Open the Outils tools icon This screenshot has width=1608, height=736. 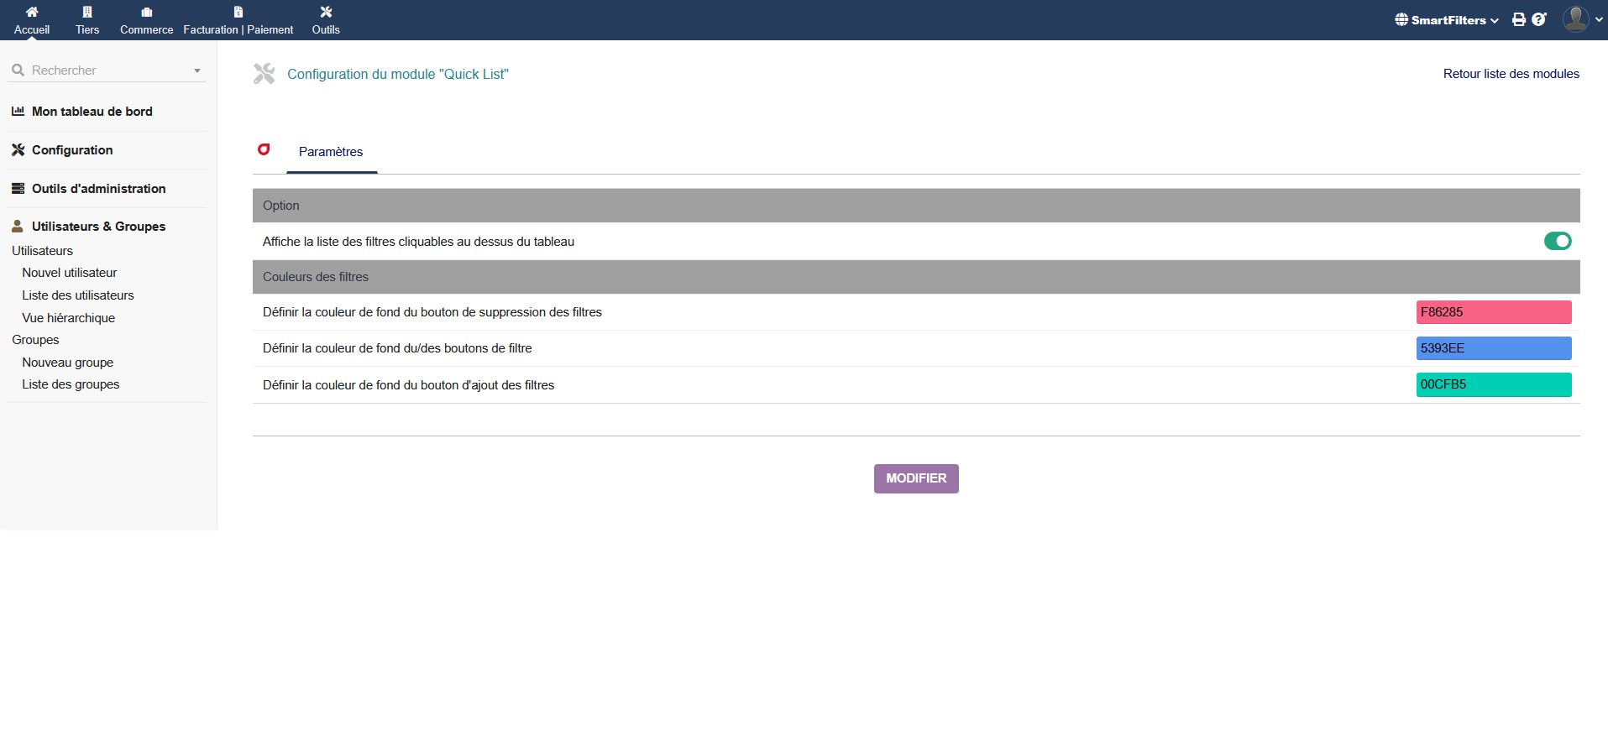326,12
